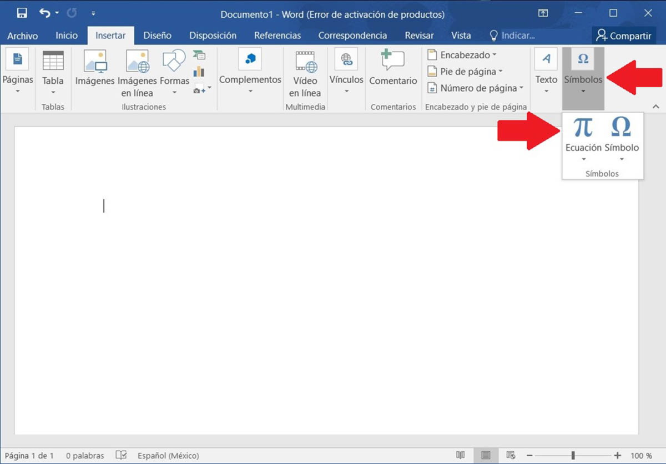Open the Pie de página dropdown
Screen dimensions: 666x464
point(465,72)
